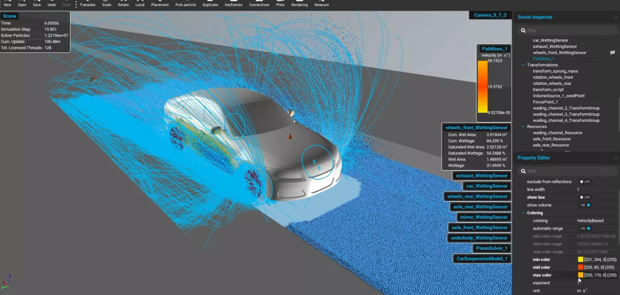Open the Connections tool
This screenshot has width=620, height=295.
point(259,4)
